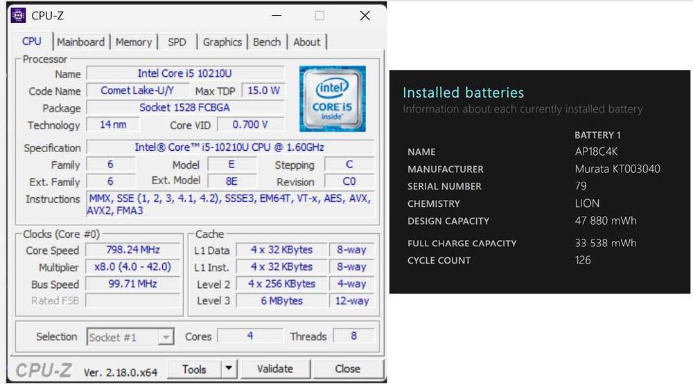The width and height of the screenshot is (693, 384).
Task: Click the Level 3 12-way value
Action: [x=352, y=300]
